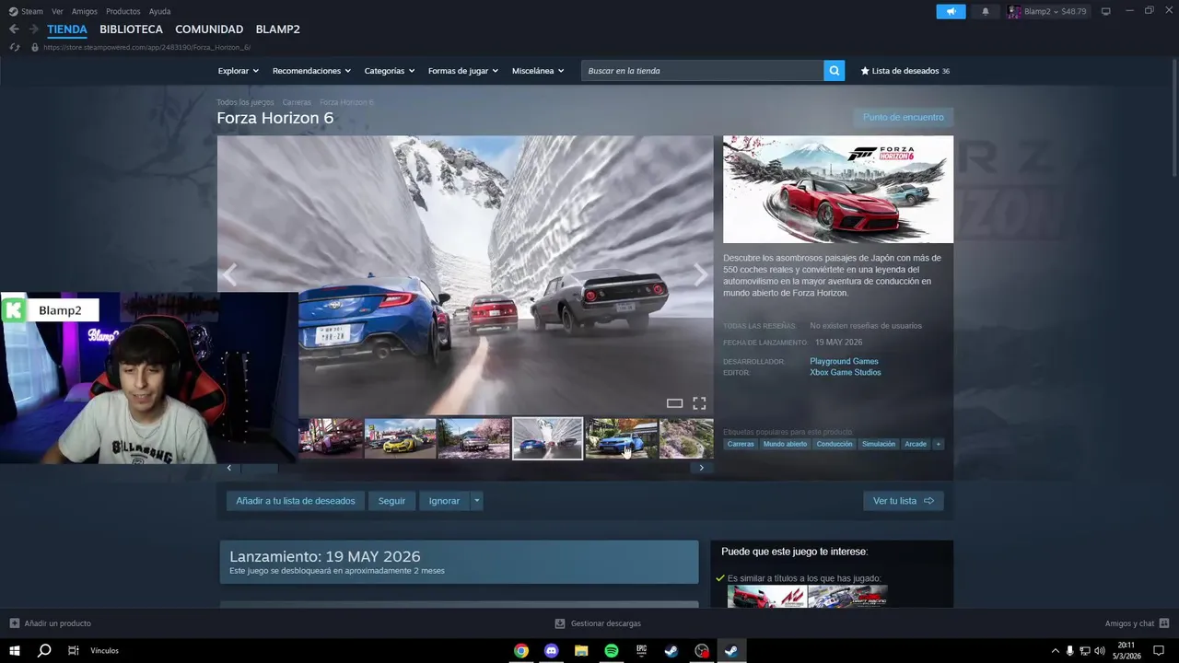
Task: Show next screenshot with right arrow
Action: pos(701,274)
